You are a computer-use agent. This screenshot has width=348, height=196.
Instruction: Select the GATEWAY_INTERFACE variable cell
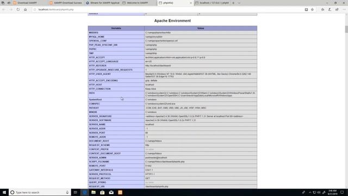coord(116,170)
